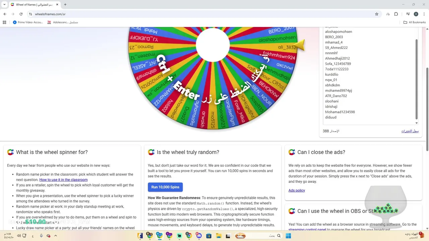Open the Ads policy link

pos(297,190)
